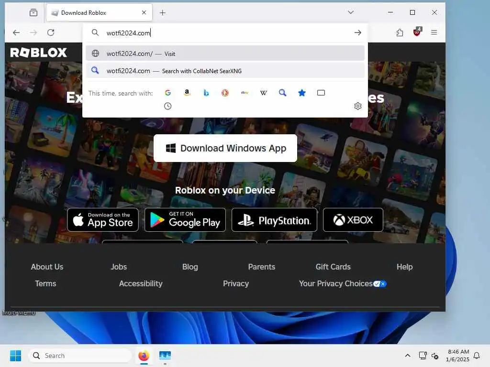
Task: Search this time with Amazon
Action: (x=187, y=93)
